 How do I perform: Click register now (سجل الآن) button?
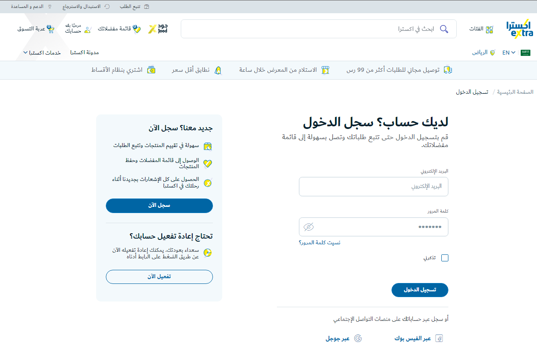(159, 206)
